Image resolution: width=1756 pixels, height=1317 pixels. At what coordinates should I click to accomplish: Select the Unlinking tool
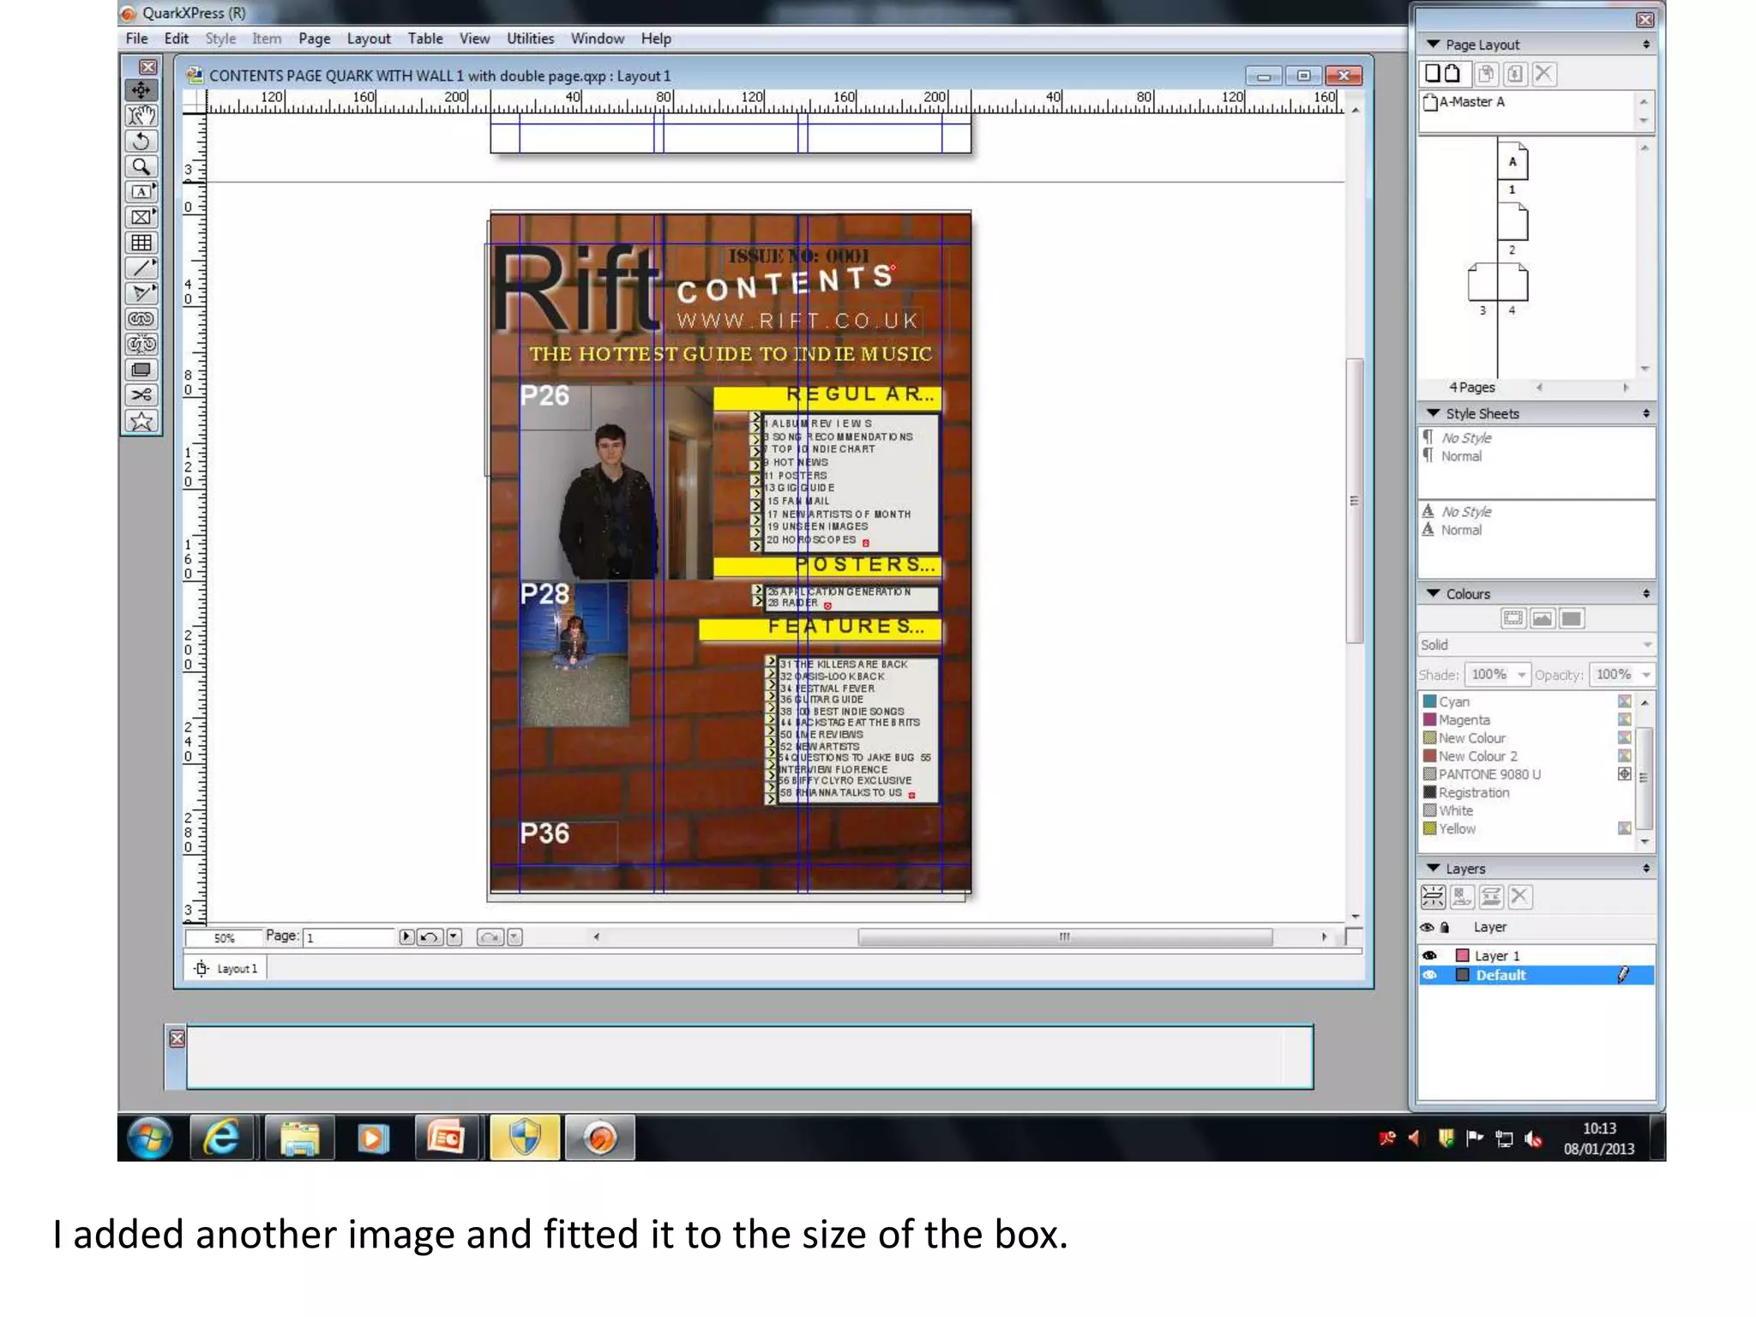[x=141, y=345]
